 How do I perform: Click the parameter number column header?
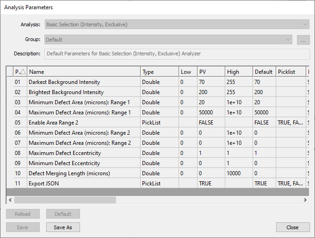click(x=19, y=72)
